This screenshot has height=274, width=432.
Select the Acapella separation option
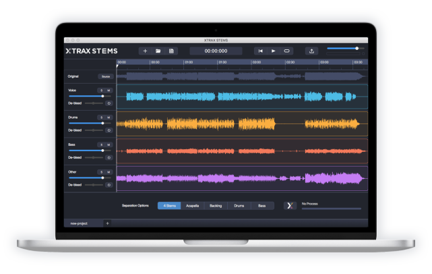coord(192,206)
